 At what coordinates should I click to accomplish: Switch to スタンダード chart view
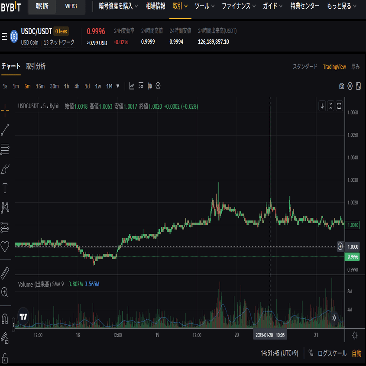click(305, 67)
